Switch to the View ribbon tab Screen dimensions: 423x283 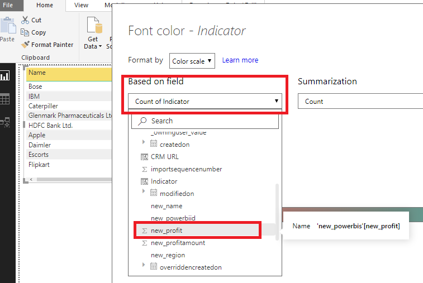coord(82,5)
